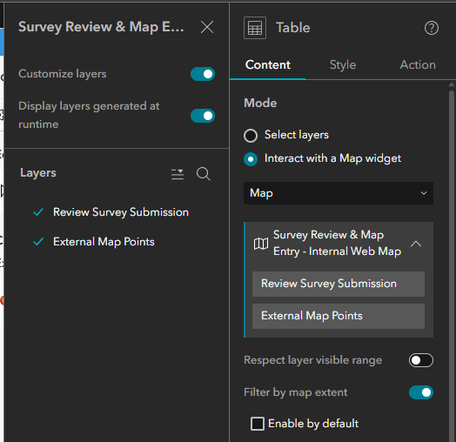456x442 pixels.
Task: Check the Enable by default checkbox
Action: pos(258,424)
